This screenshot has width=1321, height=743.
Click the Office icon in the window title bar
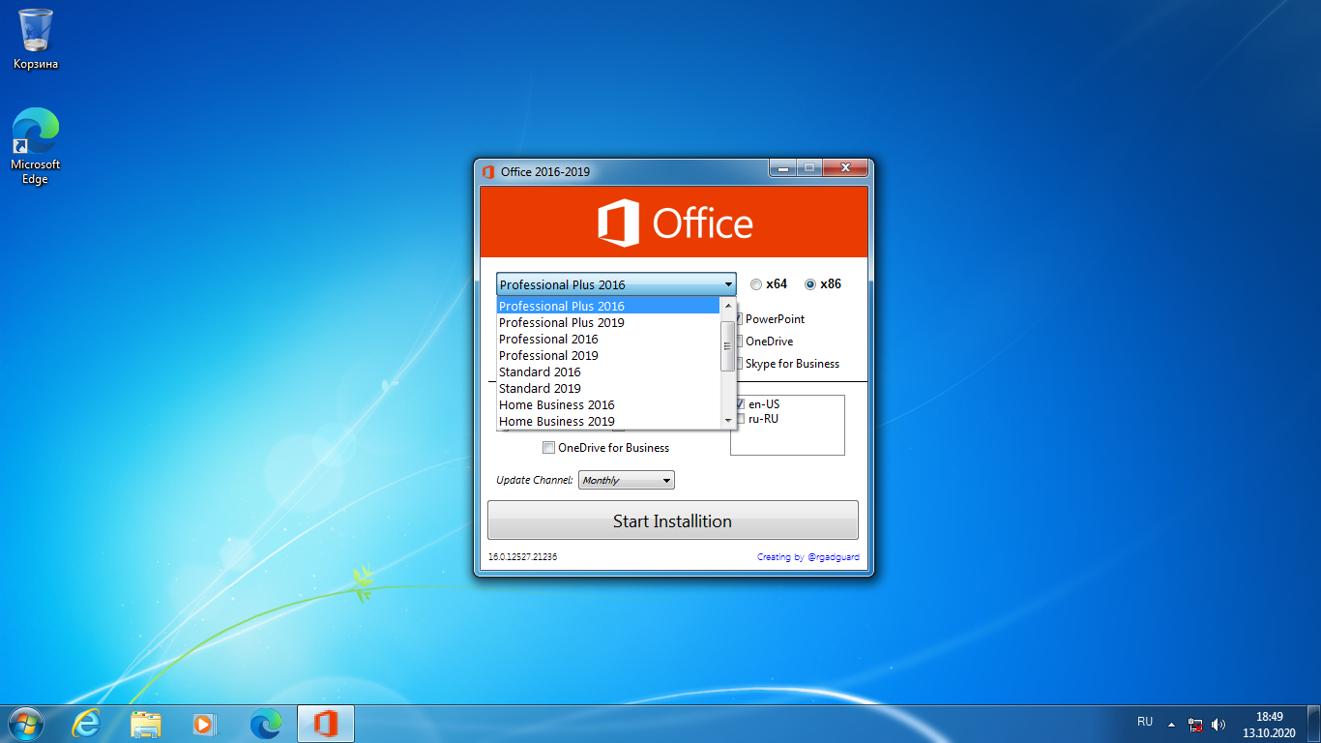click(488, 172)
